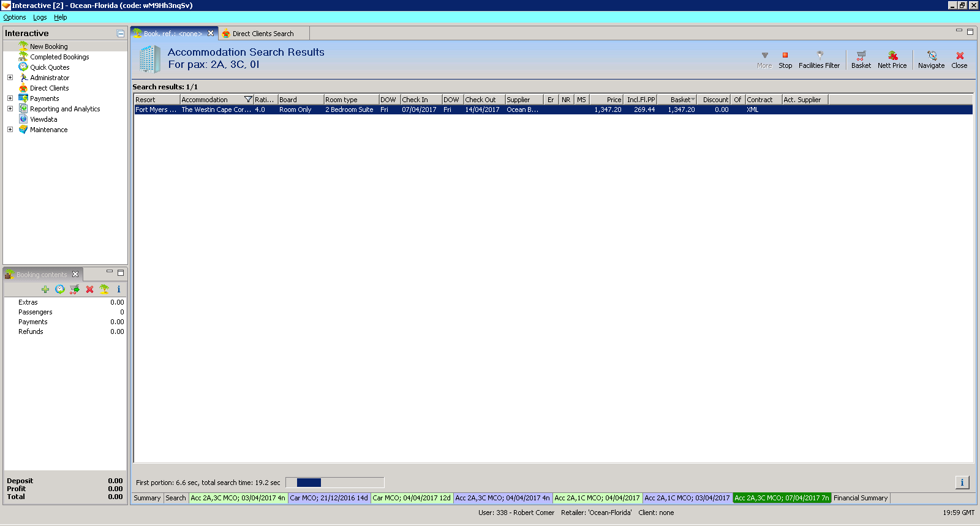Image resolution: width=980 pixels, height=526 pixels.
Task: Click the green plus add icon
Action: coord(45,289)
